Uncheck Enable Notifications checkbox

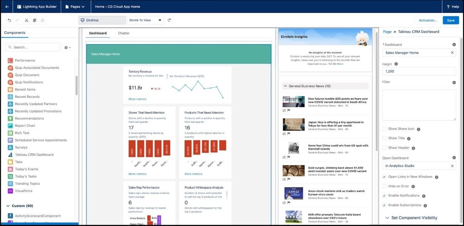click(384, 196)
